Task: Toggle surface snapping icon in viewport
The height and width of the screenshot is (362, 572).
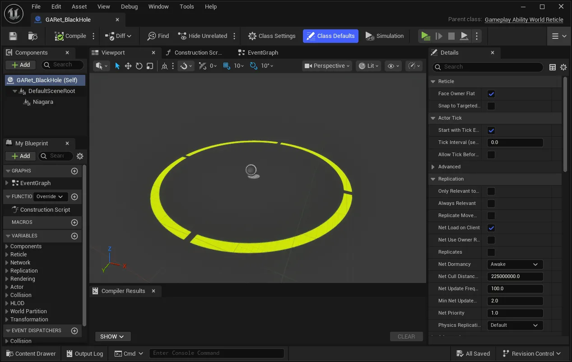Action: coord(184,66)
